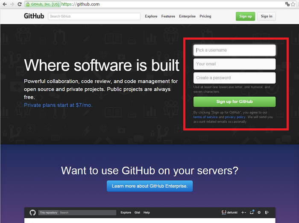Open Help in the preview bar

pyautogui.click(x=147, y=212)
